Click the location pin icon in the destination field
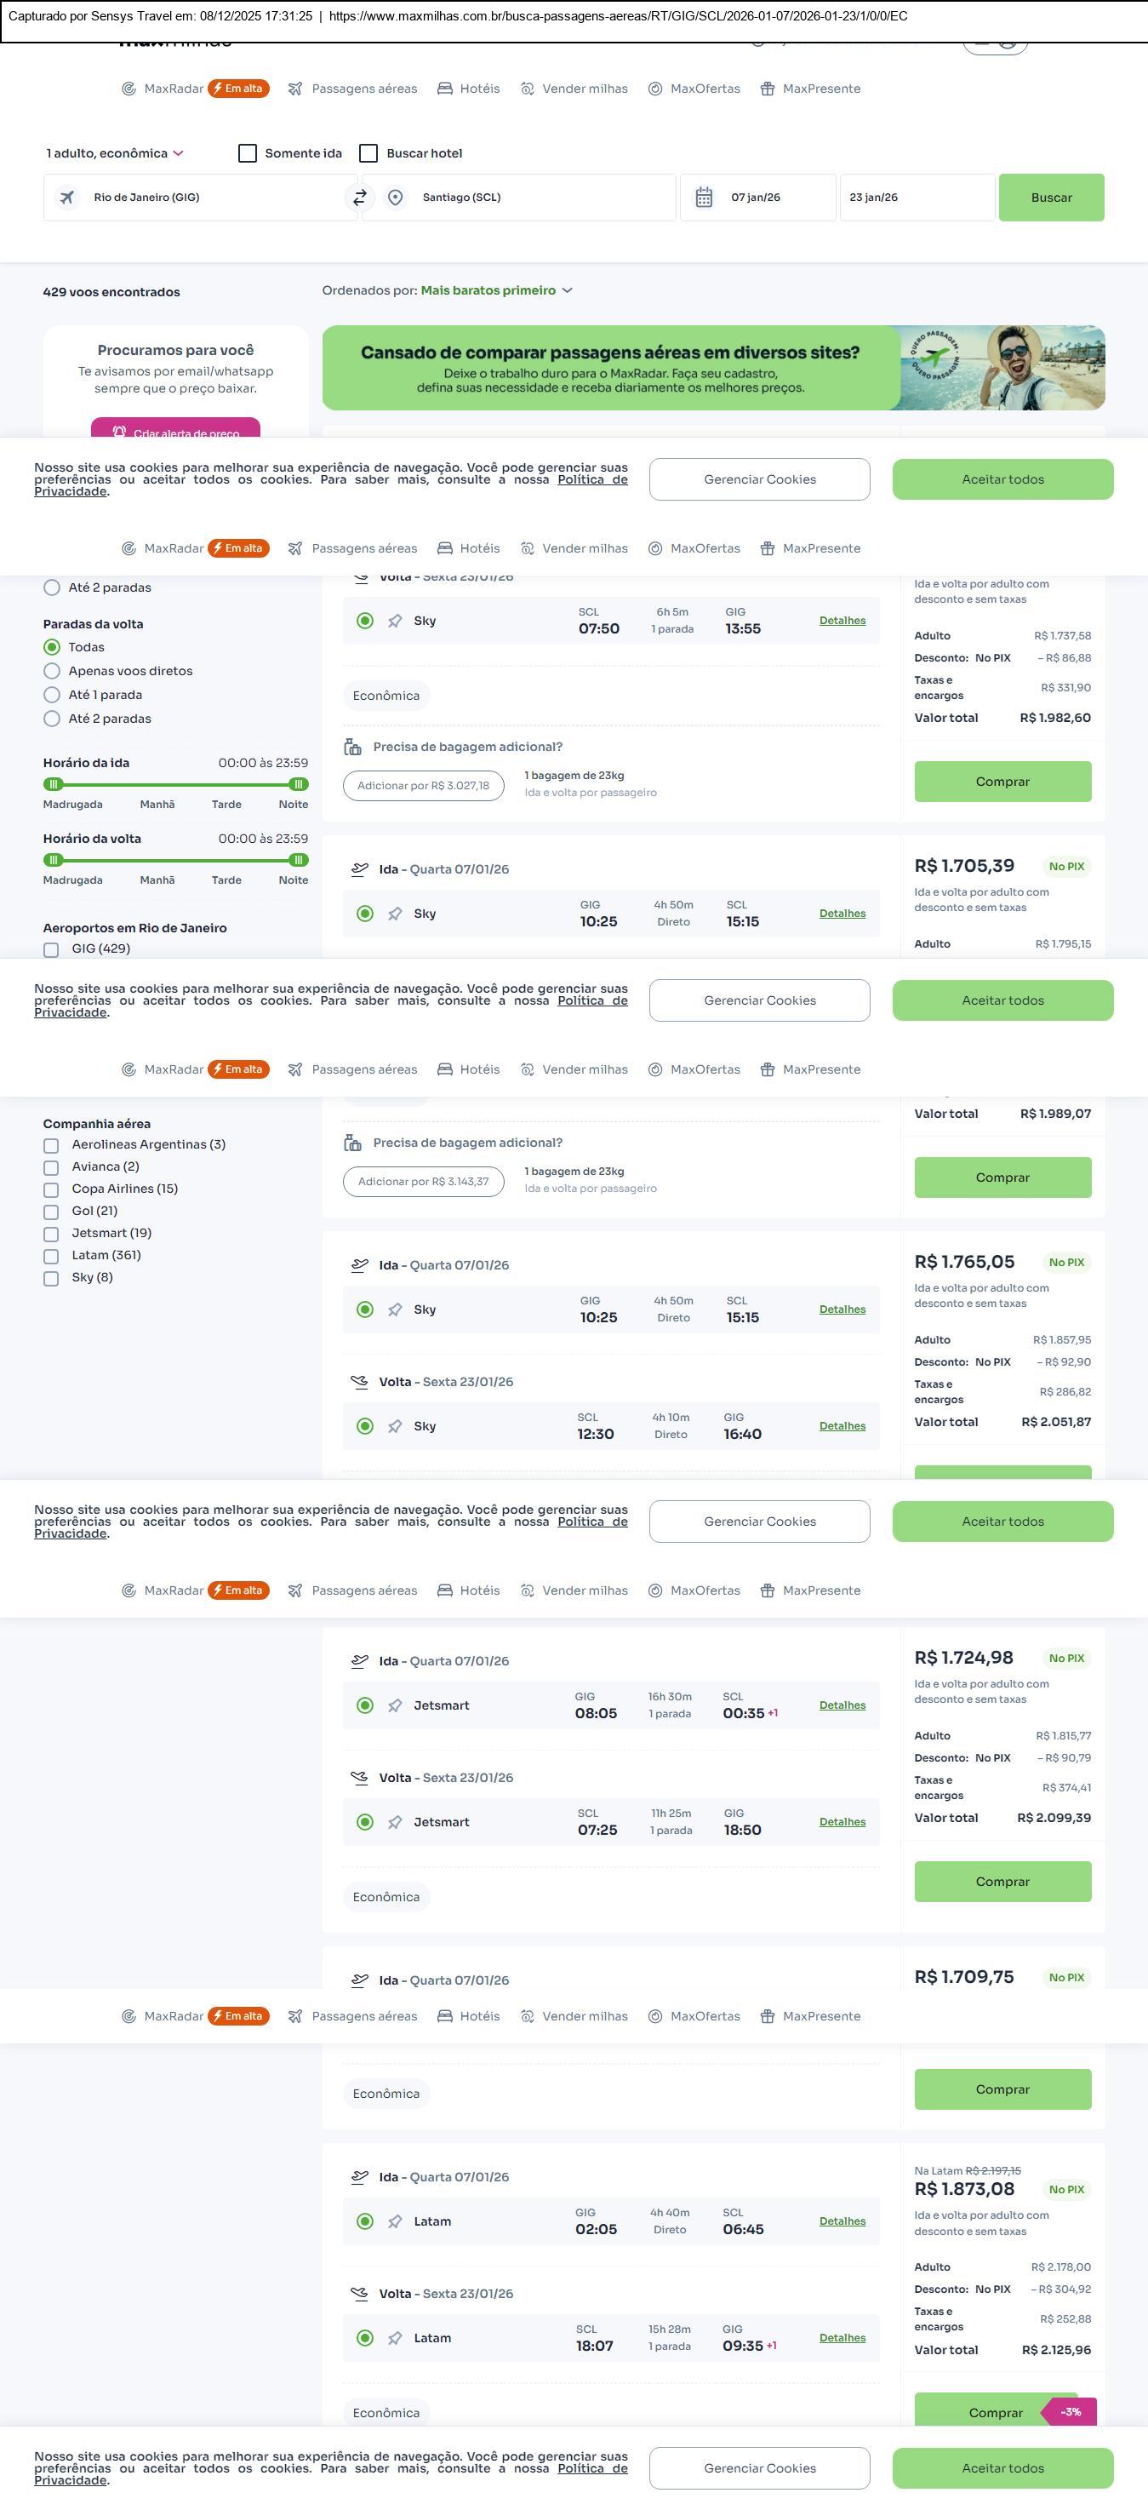 click(x=396, y=198)
